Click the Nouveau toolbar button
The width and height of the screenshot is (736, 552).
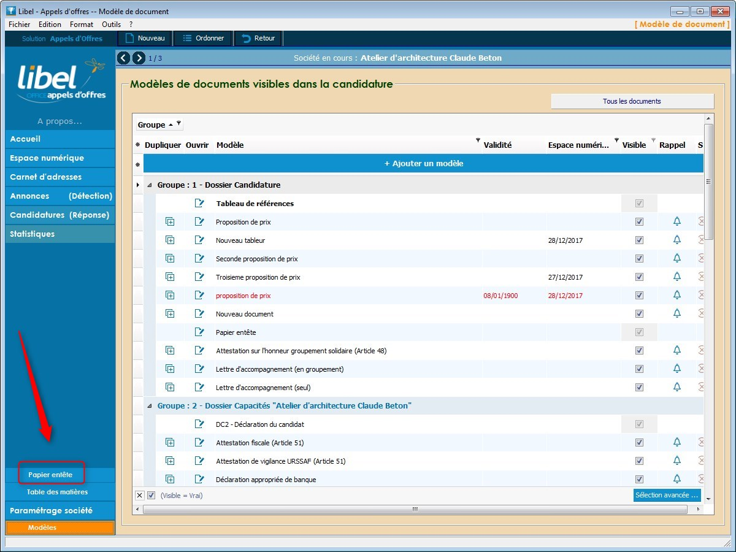click(x=145, y=38)
